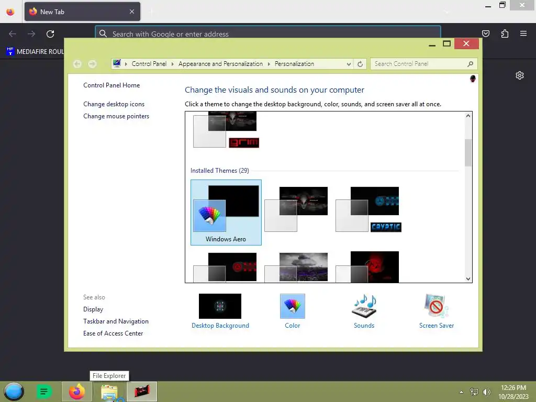Open the Firefox hamburger application menu

click(x=523, y=33)
